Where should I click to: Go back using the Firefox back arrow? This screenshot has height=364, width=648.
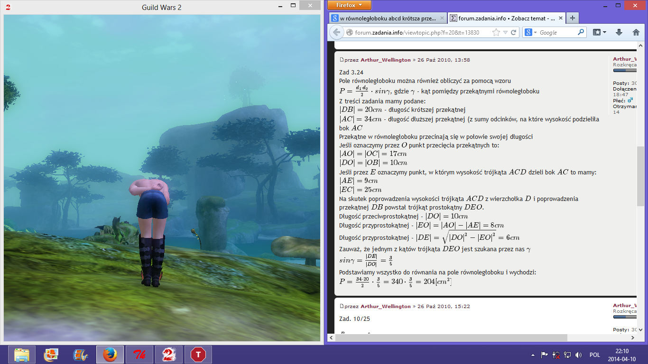pyautogui.click(x=336, y=32)
